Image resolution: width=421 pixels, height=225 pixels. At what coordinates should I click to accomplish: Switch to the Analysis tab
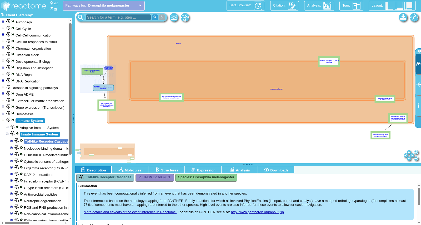click(x=239, y=170)
